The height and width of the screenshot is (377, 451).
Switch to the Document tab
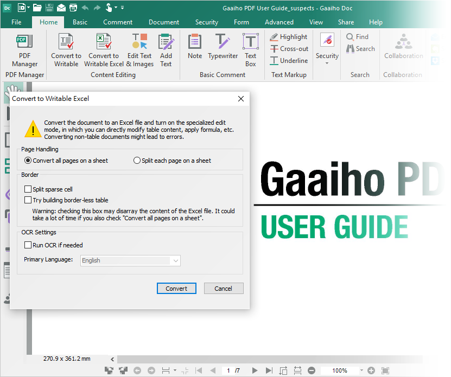click(x=164, y=22)
